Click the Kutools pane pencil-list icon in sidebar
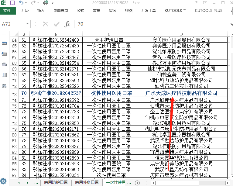 pyautogui.click(x=4, y=54)
